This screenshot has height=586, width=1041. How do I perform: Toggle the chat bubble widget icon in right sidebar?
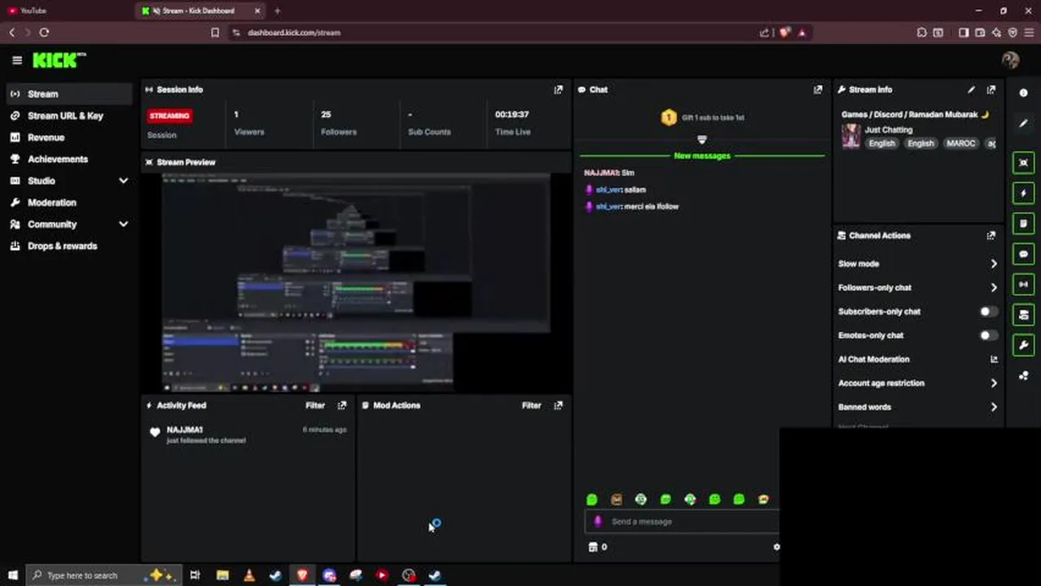pyautogui.click(x=1024, y=254)
